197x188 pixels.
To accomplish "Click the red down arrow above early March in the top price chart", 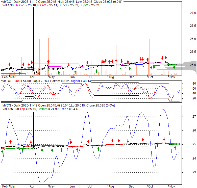I will [x=10, y=64].
